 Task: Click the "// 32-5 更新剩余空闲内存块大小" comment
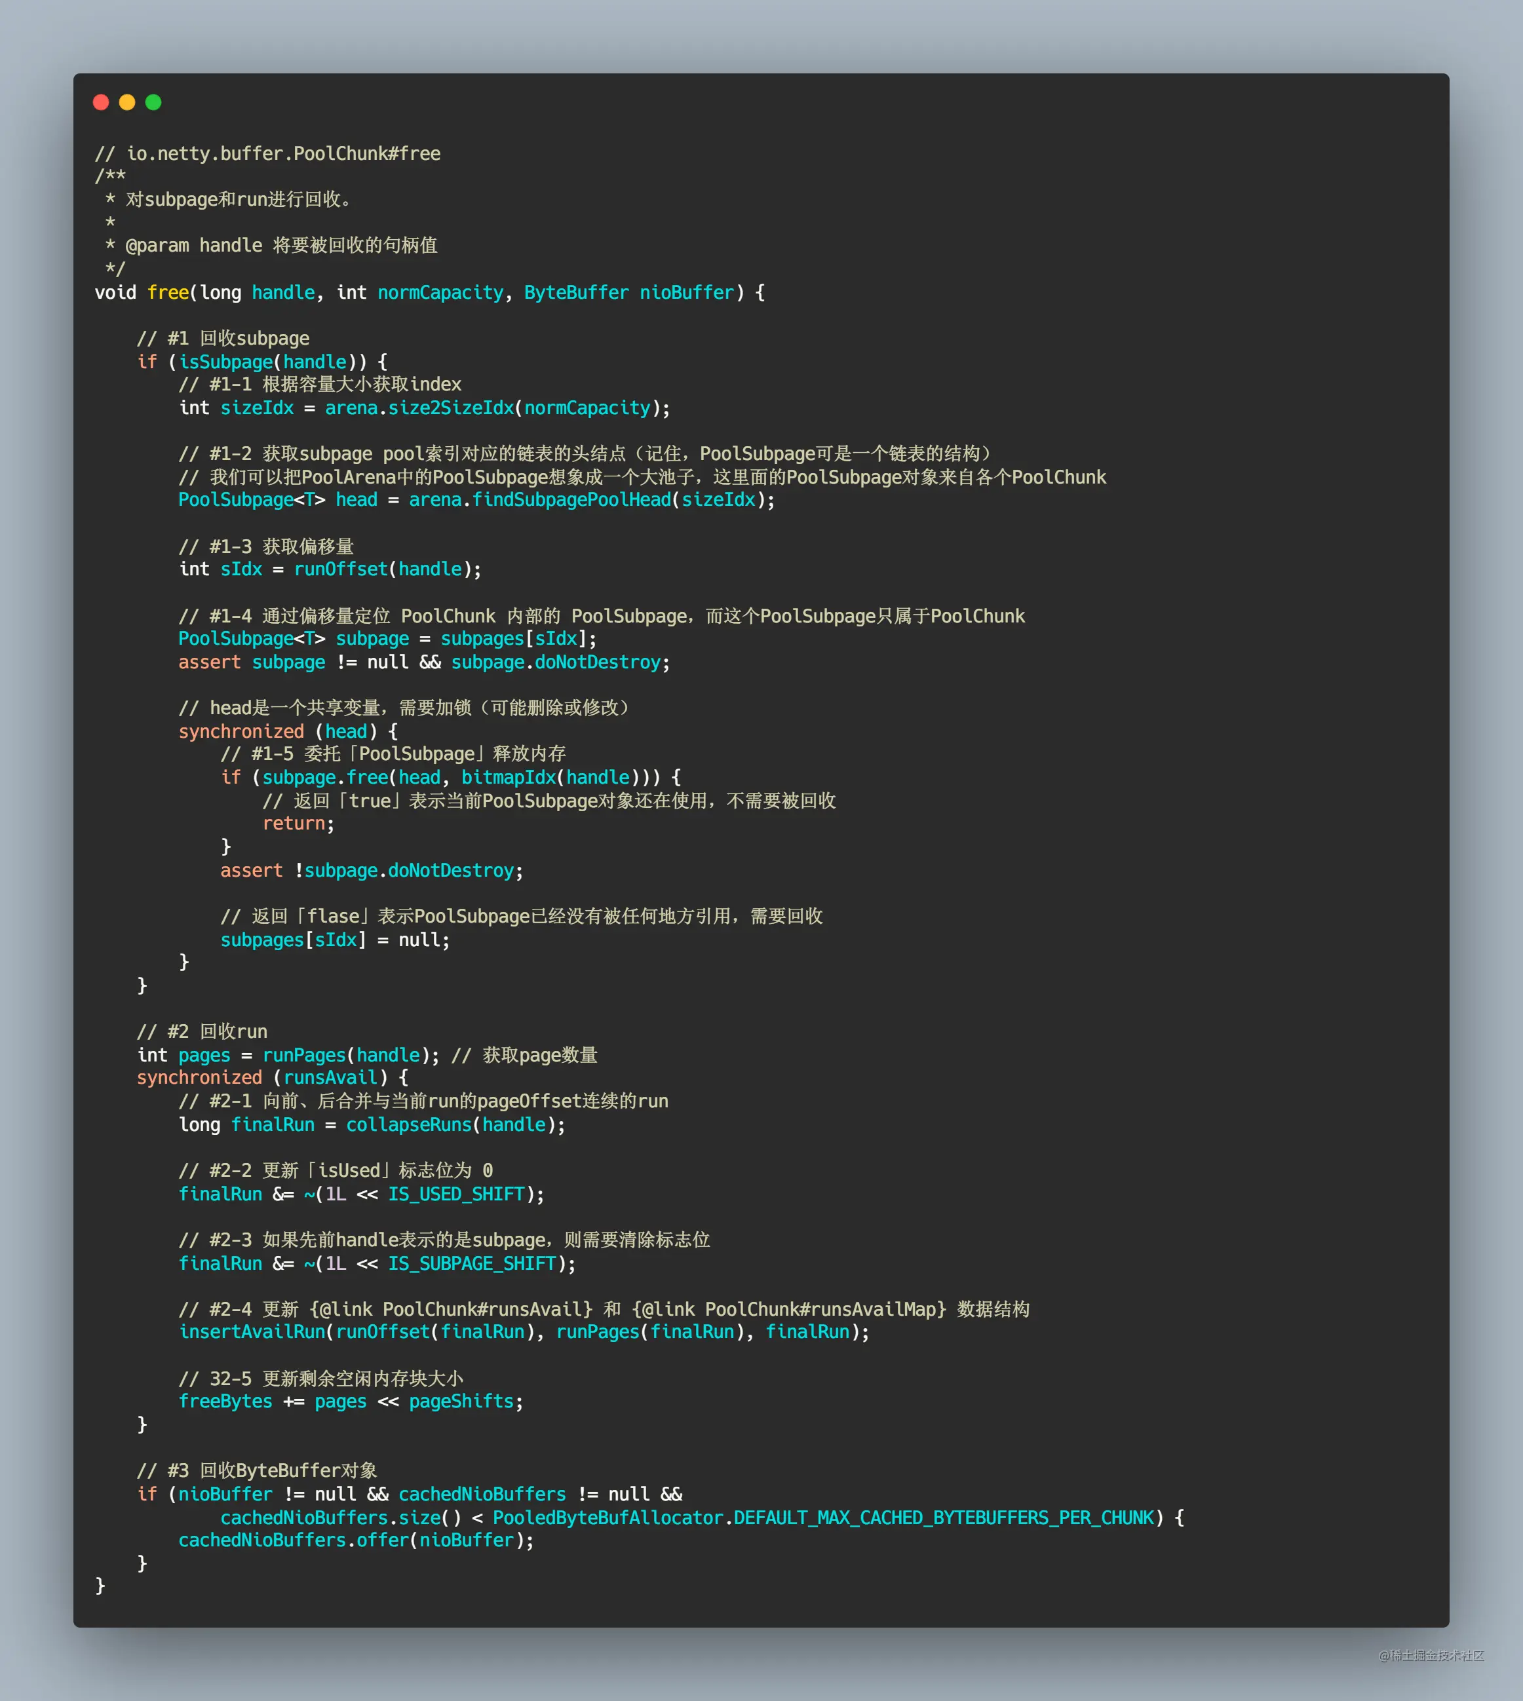tap(321, 1380)
